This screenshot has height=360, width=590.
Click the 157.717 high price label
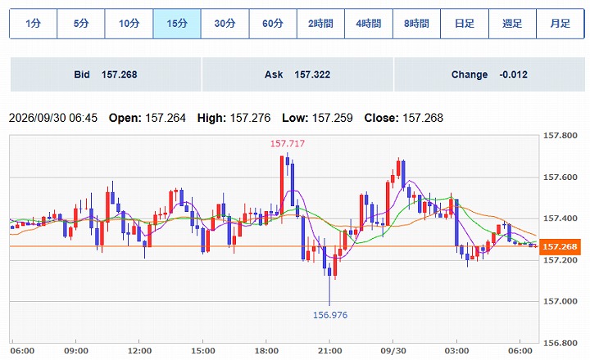[288, 143]
